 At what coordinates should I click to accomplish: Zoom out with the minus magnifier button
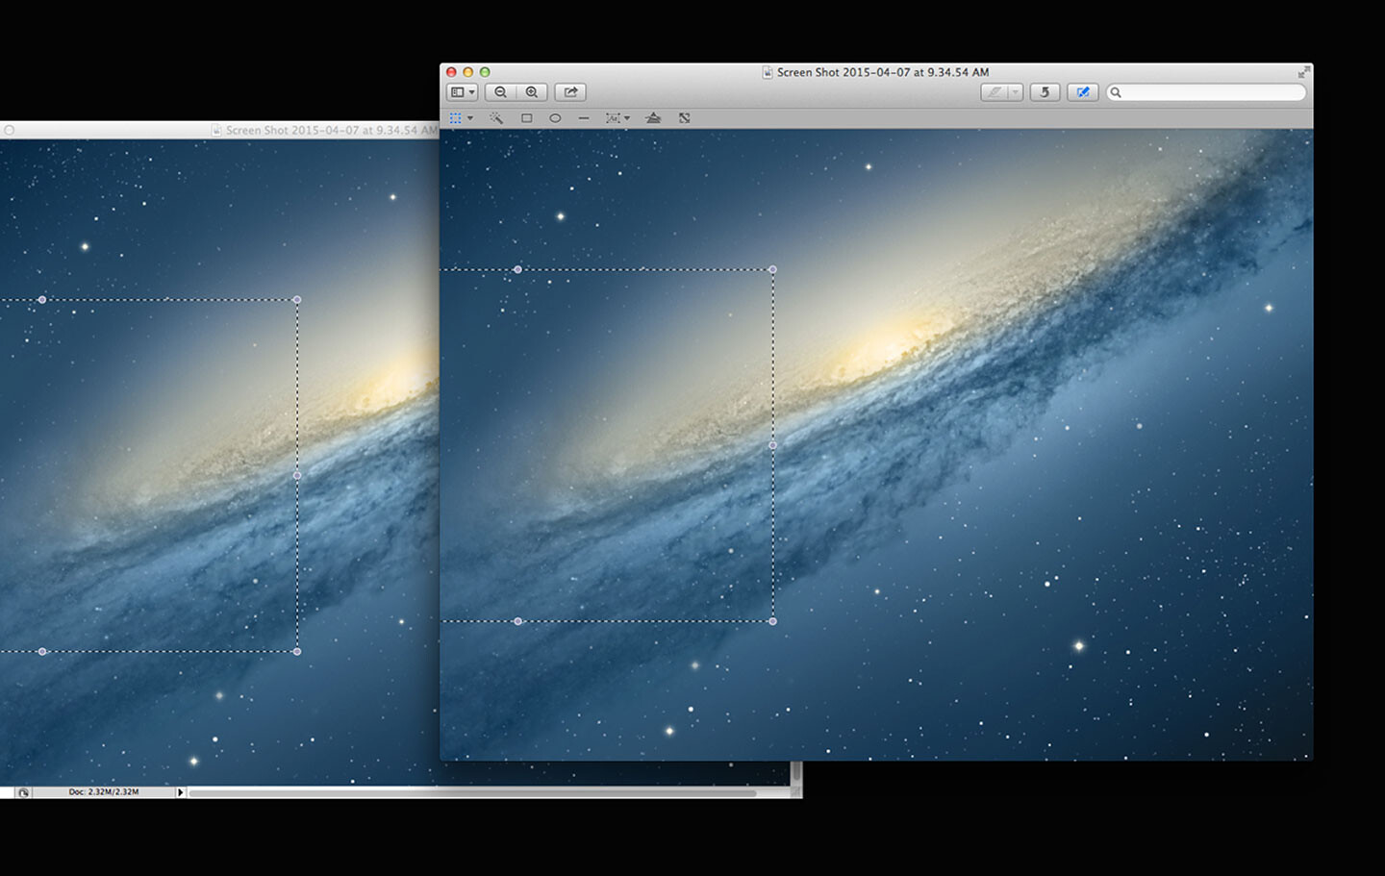click(500, 92)
